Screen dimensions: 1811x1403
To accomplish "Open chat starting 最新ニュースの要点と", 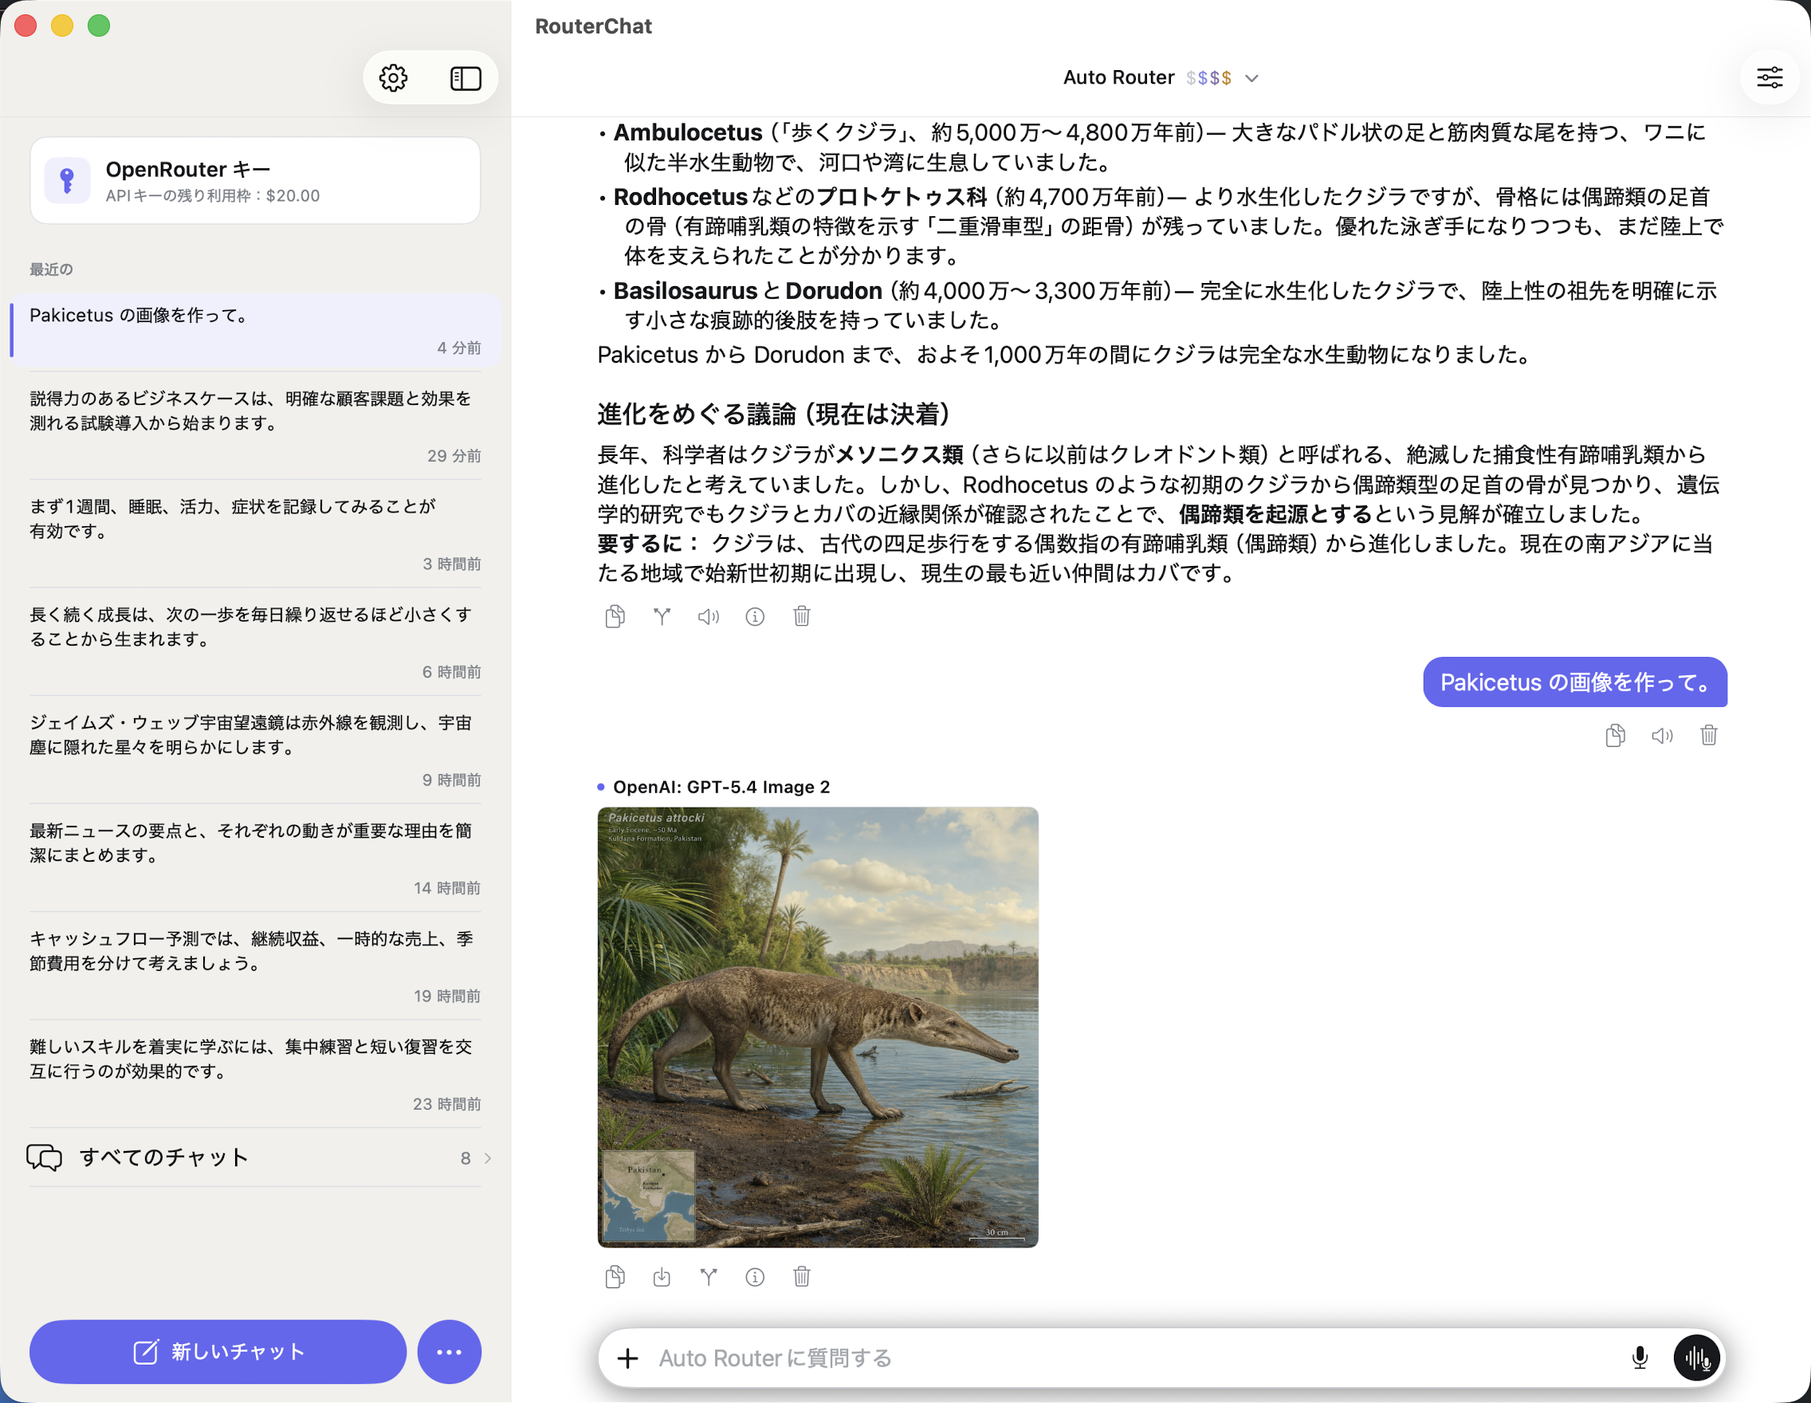I will click(x=255, y=858).
